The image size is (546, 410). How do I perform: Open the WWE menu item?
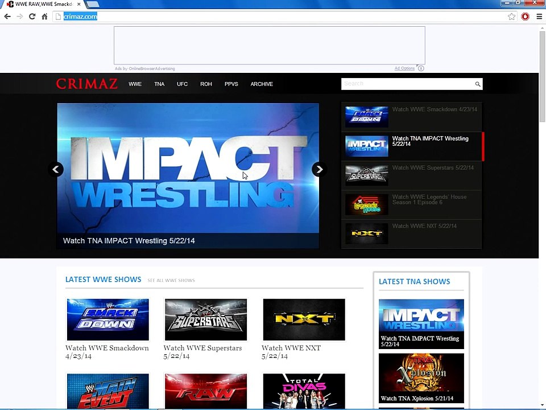click(135, 84)
